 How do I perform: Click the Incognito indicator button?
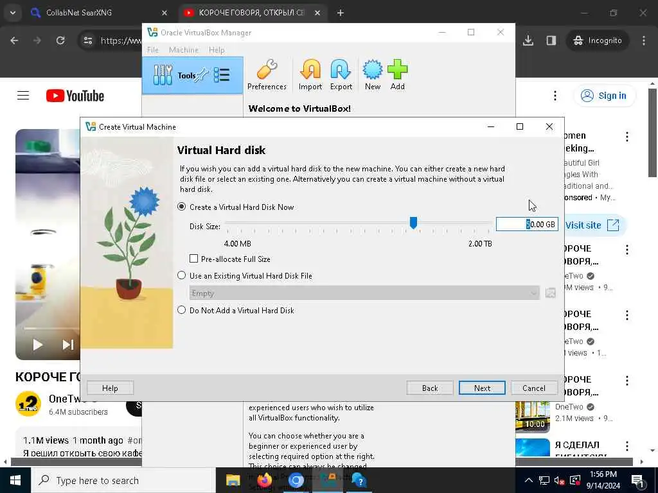coord(598,40)
